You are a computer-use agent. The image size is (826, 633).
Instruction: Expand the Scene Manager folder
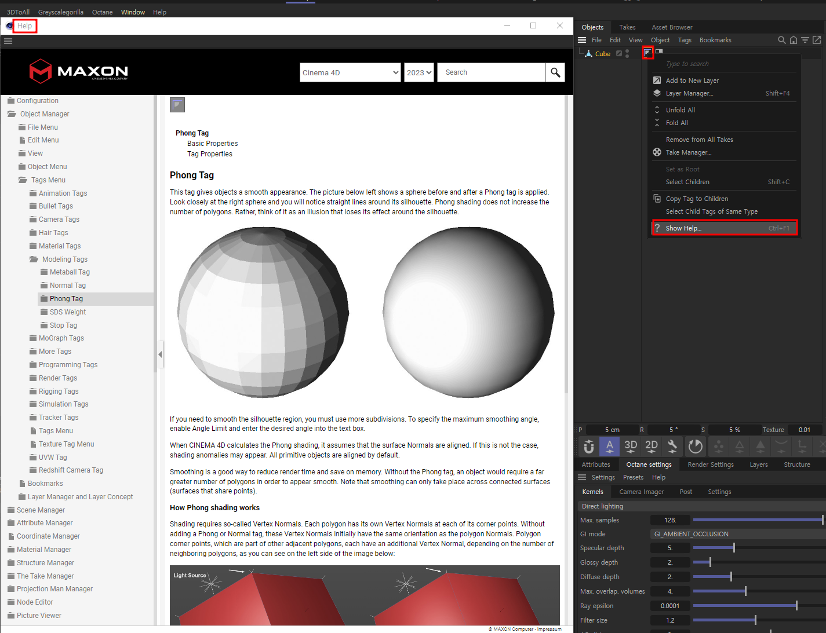tap(11, 510)
